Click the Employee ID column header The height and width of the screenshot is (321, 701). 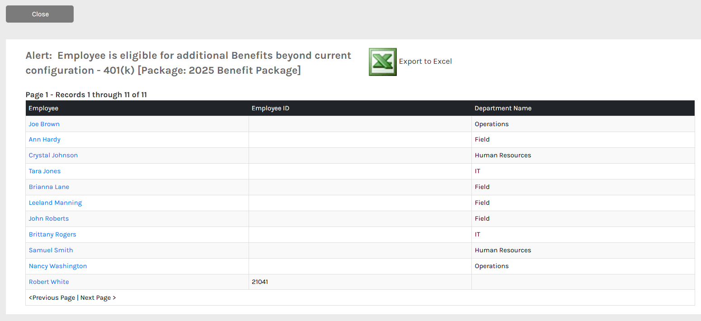[360, 109]
